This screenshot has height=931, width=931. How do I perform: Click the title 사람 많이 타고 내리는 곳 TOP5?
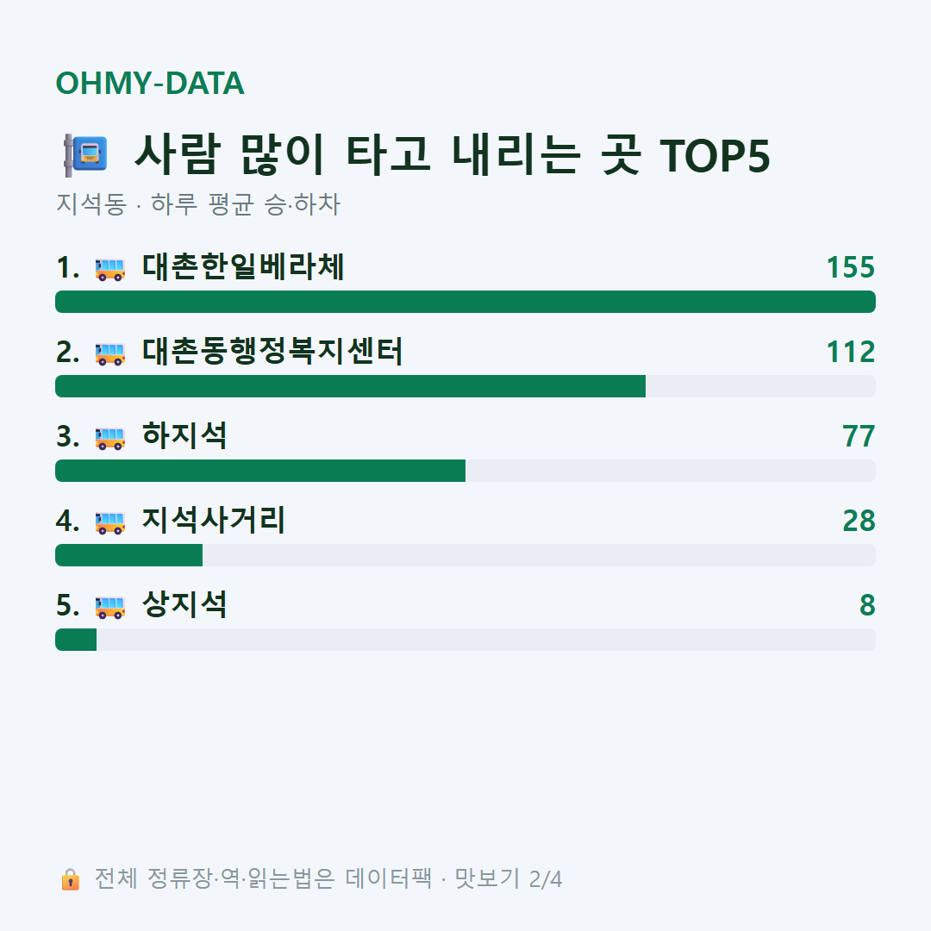(x=453, y=155)
